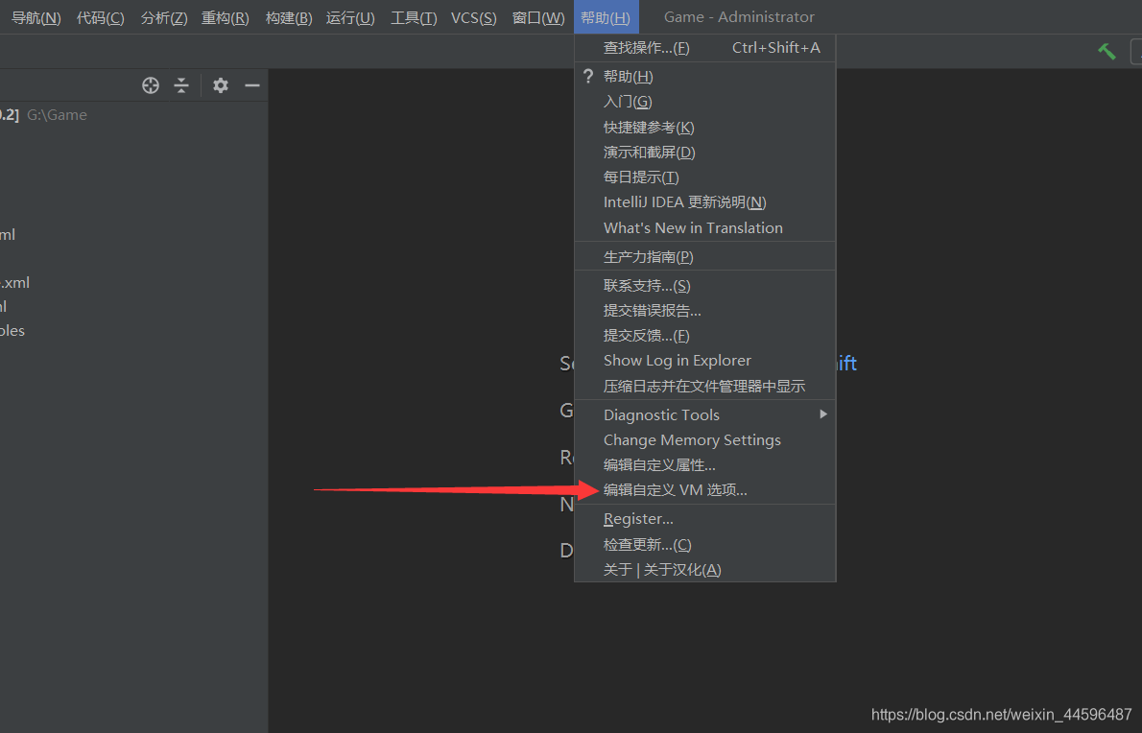Select 演示和截屏(D) entry
The height and width of the screenshot is (733, 1142).
(705, 153)
